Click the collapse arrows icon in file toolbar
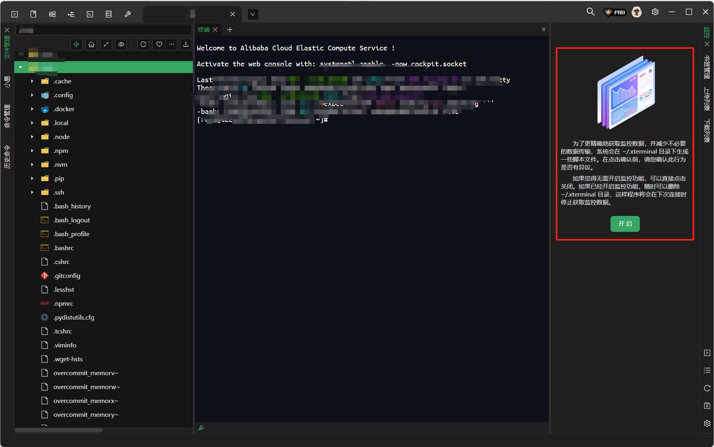The width and height of the screenshot is (714, 447). pos(106,44)
